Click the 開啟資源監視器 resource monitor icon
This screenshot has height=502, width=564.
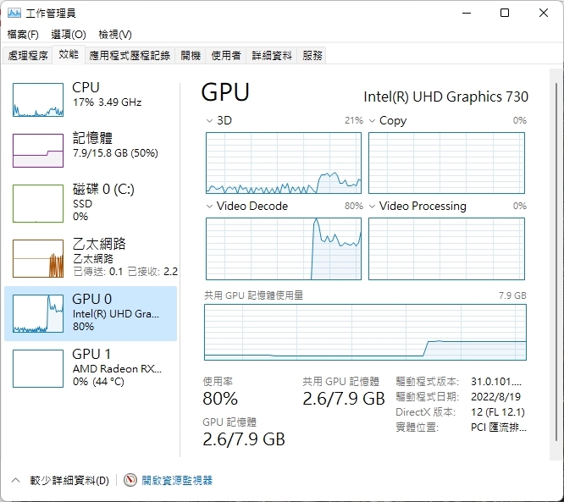tap(130, 480)
